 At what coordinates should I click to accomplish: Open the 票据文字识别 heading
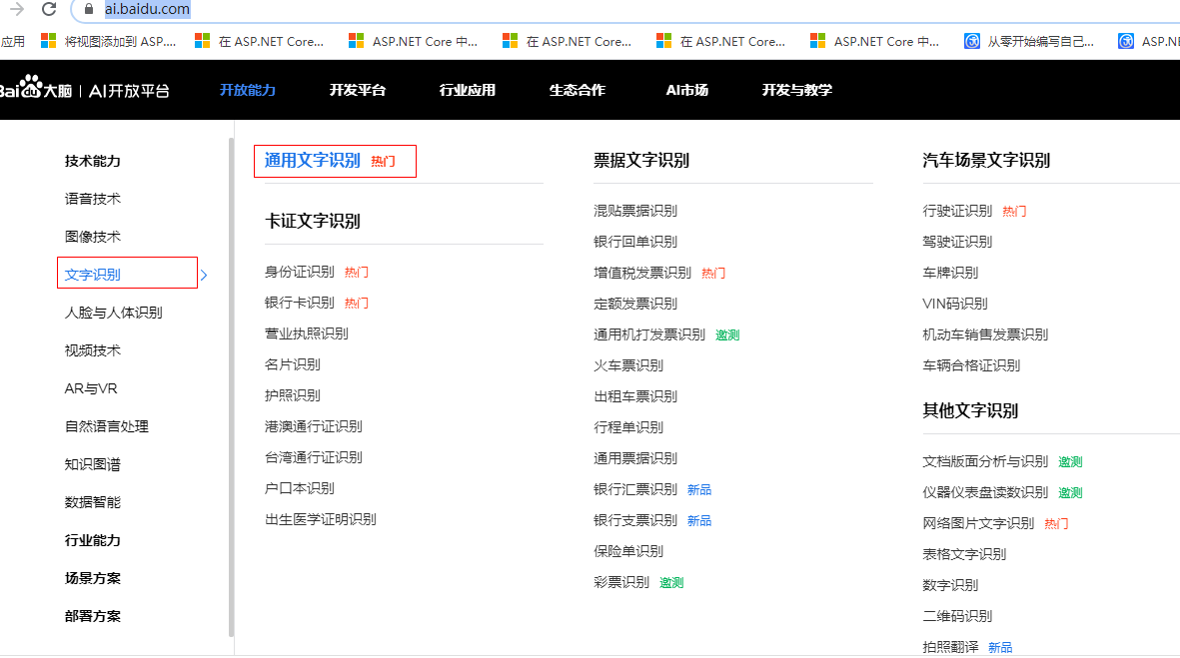641,160
